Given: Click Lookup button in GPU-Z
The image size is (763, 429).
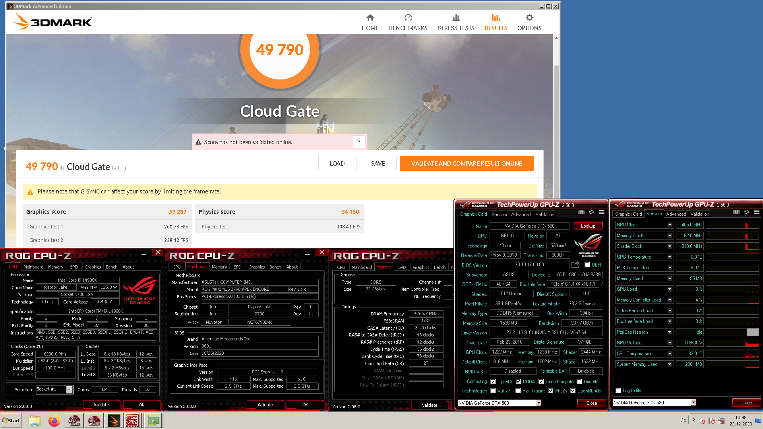Looking at the screenshot, I should pos(588,226).
